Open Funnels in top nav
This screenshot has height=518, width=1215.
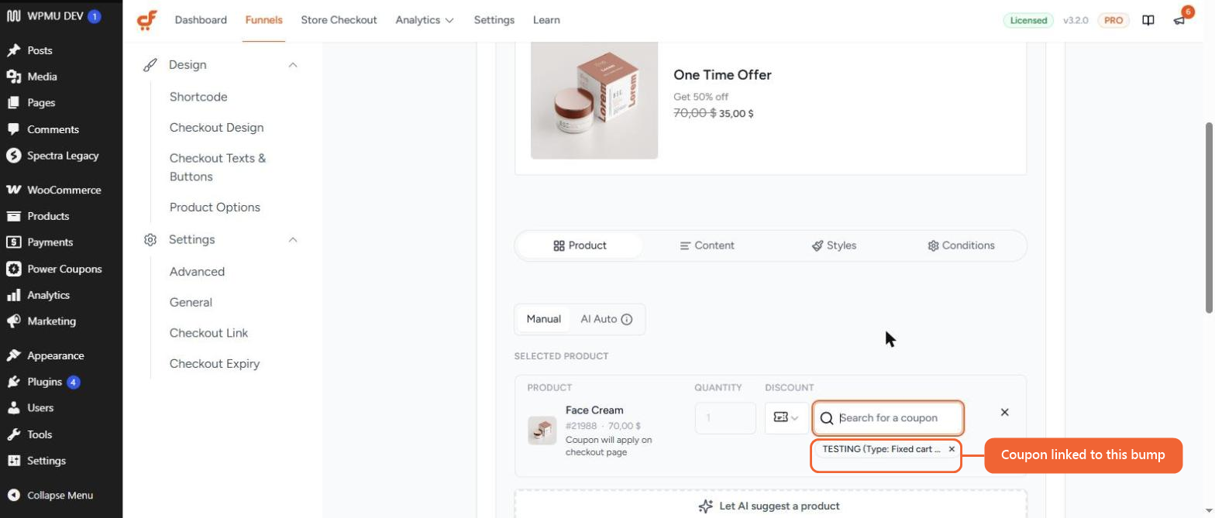coord(263,20)
